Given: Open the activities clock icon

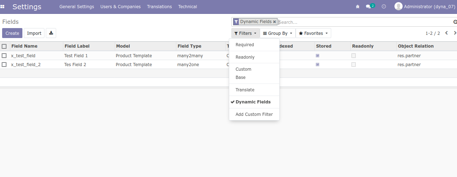Looking at the screenshot, I should [x=384, y=7].
